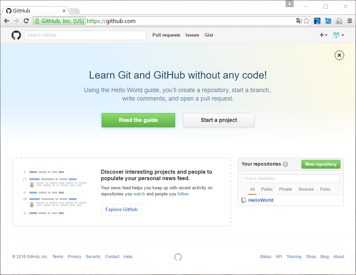Viewport: 356px width, 275px height.
Task: Click the browser forward arrow
Action: click(16, 21)
